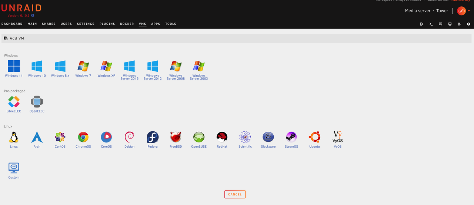The width and height of the screenshot is (474, 205).
Task: Choose the FreeBSD template
Action: [x=176, y=140]
